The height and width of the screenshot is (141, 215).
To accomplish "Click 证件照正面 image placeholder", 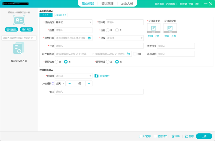I will pyautogui.click(x=153, y=28).
